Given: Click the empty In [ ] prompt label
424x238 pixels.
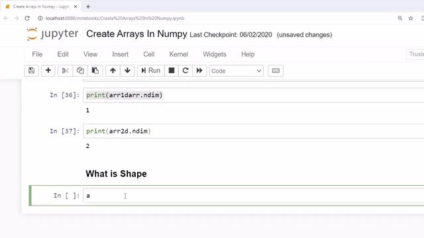Looking at the screenshot, I should 66,196.
